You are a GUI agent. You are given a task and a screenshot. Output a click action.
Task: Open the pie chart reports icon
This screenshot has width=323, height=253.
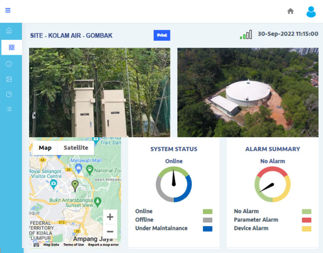tap(9, 94)
